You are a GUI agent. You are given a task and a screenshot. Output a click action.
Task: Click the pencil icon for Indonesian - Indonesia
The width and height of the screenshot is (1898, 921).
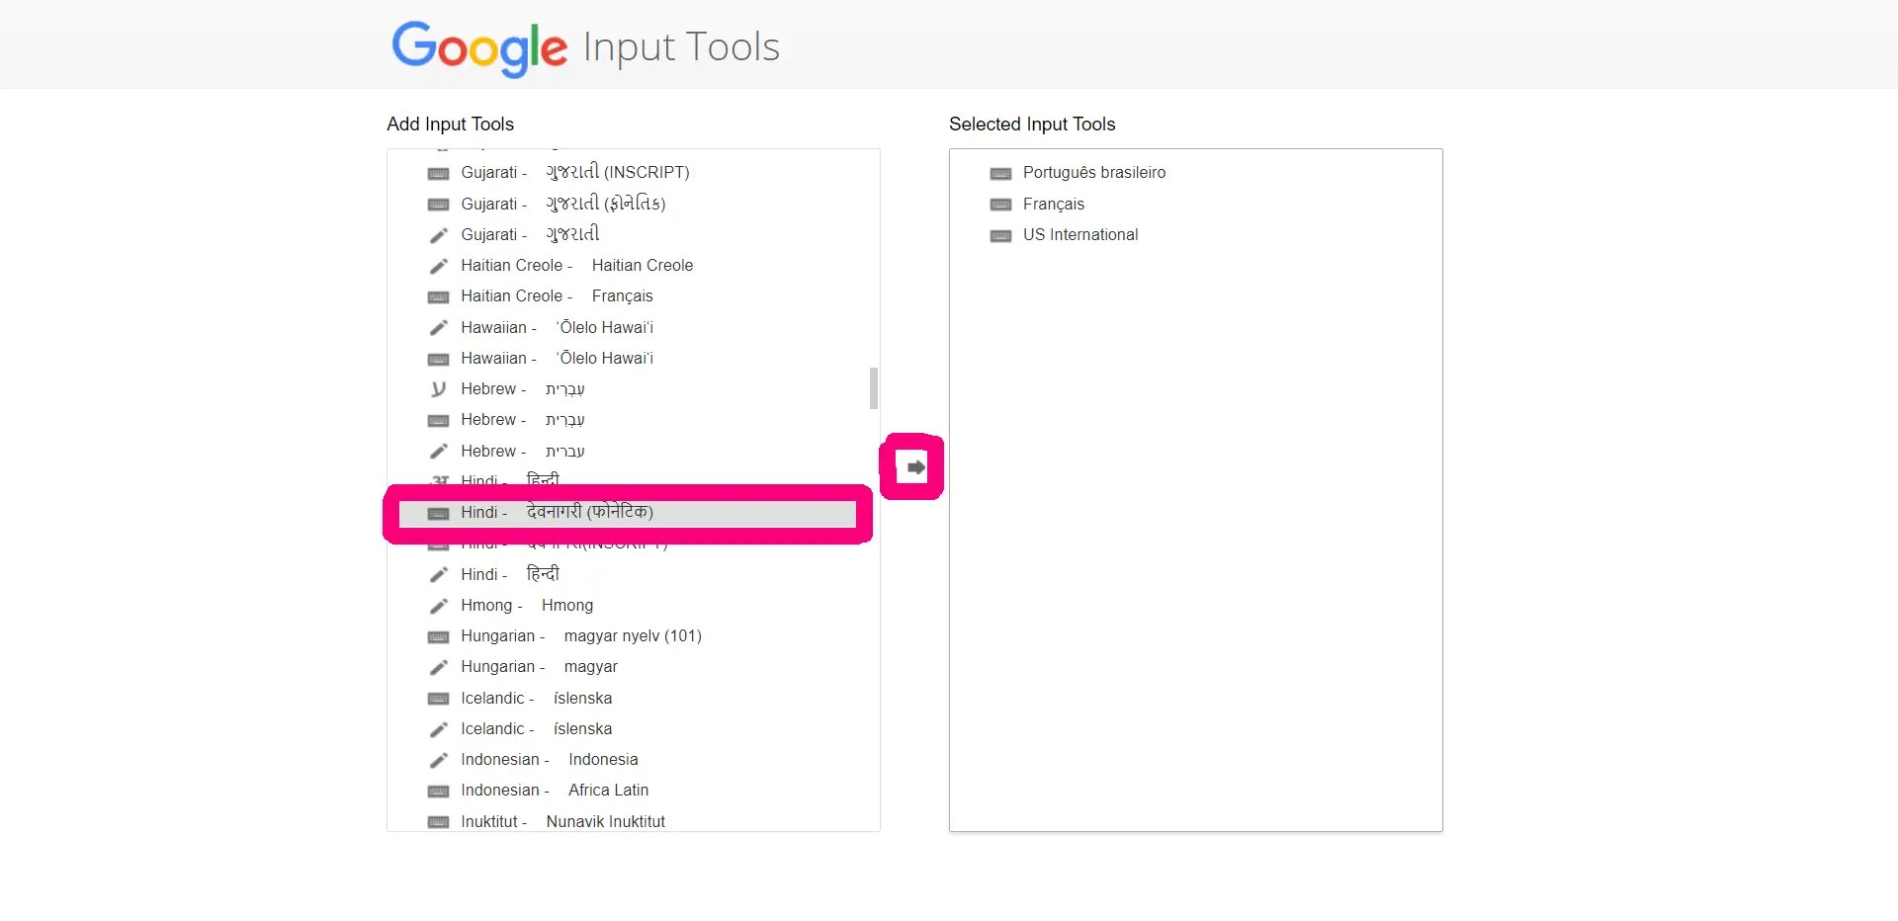coord(438,760)
